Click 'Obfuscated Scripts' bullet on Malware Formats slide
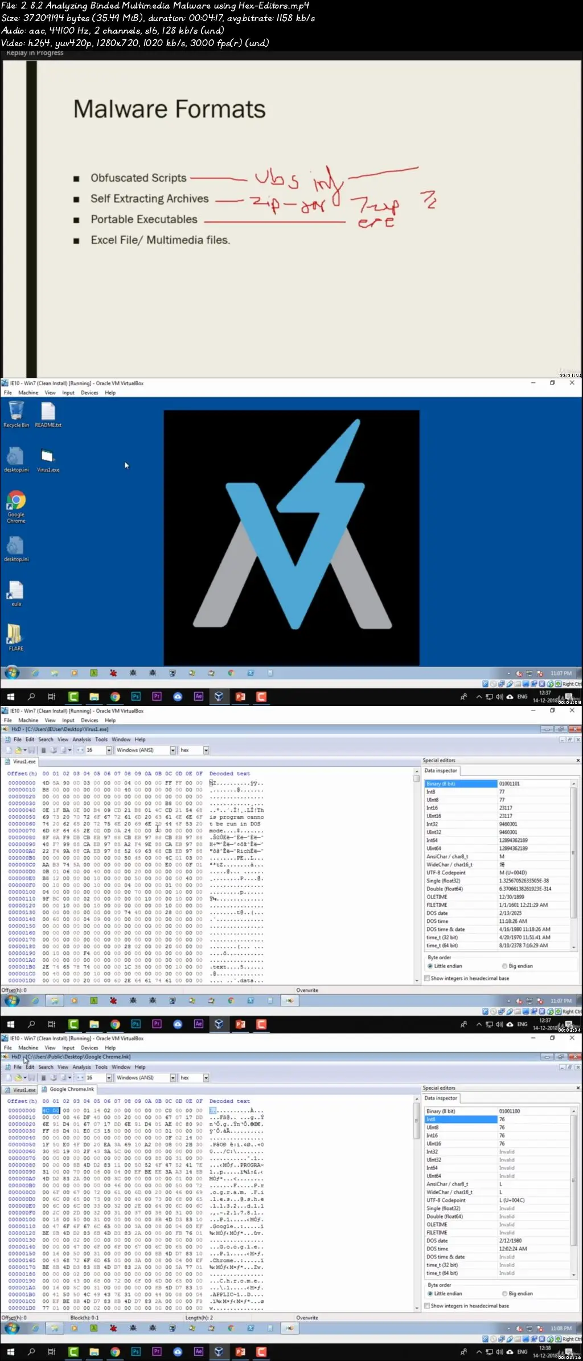 coord(138,178)
